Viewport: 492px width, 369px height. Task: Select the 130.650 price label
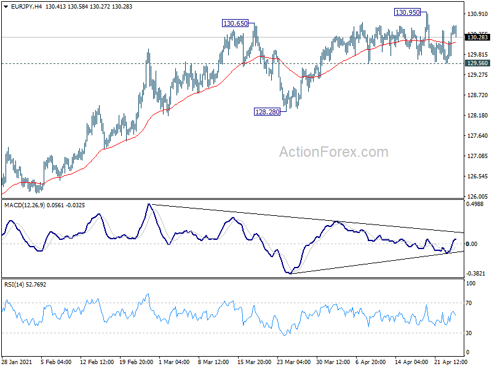(236, 23)
